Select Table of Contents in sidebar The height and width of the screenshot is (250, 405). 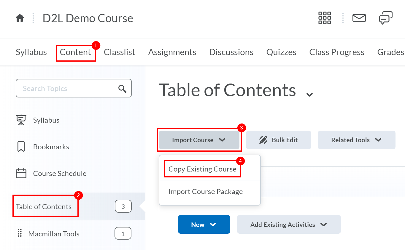[44, 206]
